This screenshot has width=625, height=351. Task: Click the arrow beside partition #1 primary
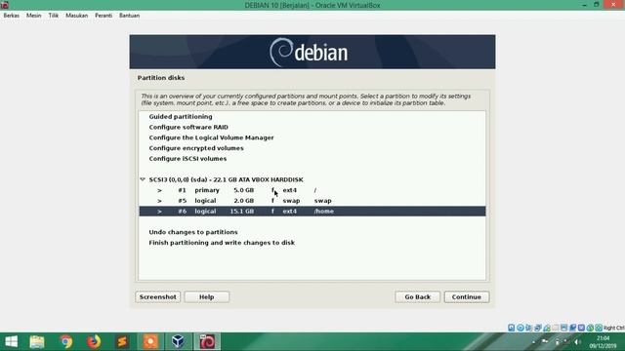(x=159, y=190)
